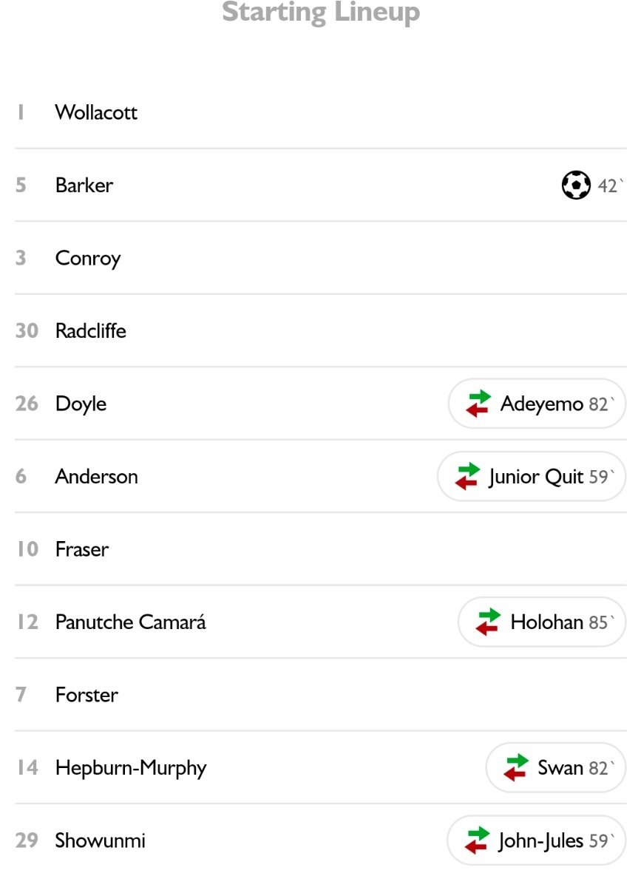Click the substitution arrows icon beside Swan

[x=516, y=768]
